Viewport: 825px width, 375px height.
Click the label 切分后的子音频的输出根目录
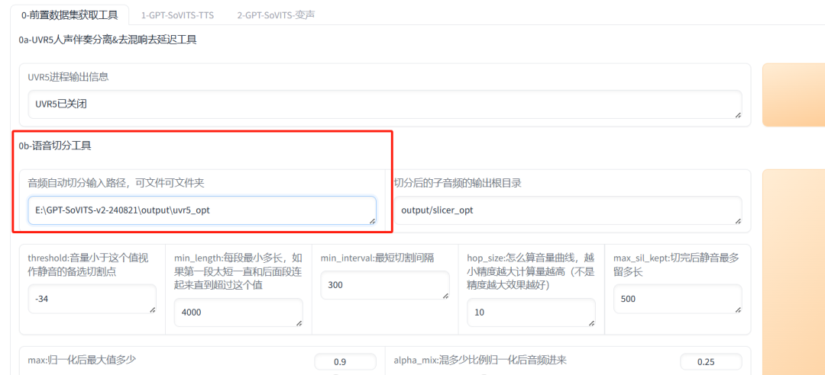click(x=458, y=183)
